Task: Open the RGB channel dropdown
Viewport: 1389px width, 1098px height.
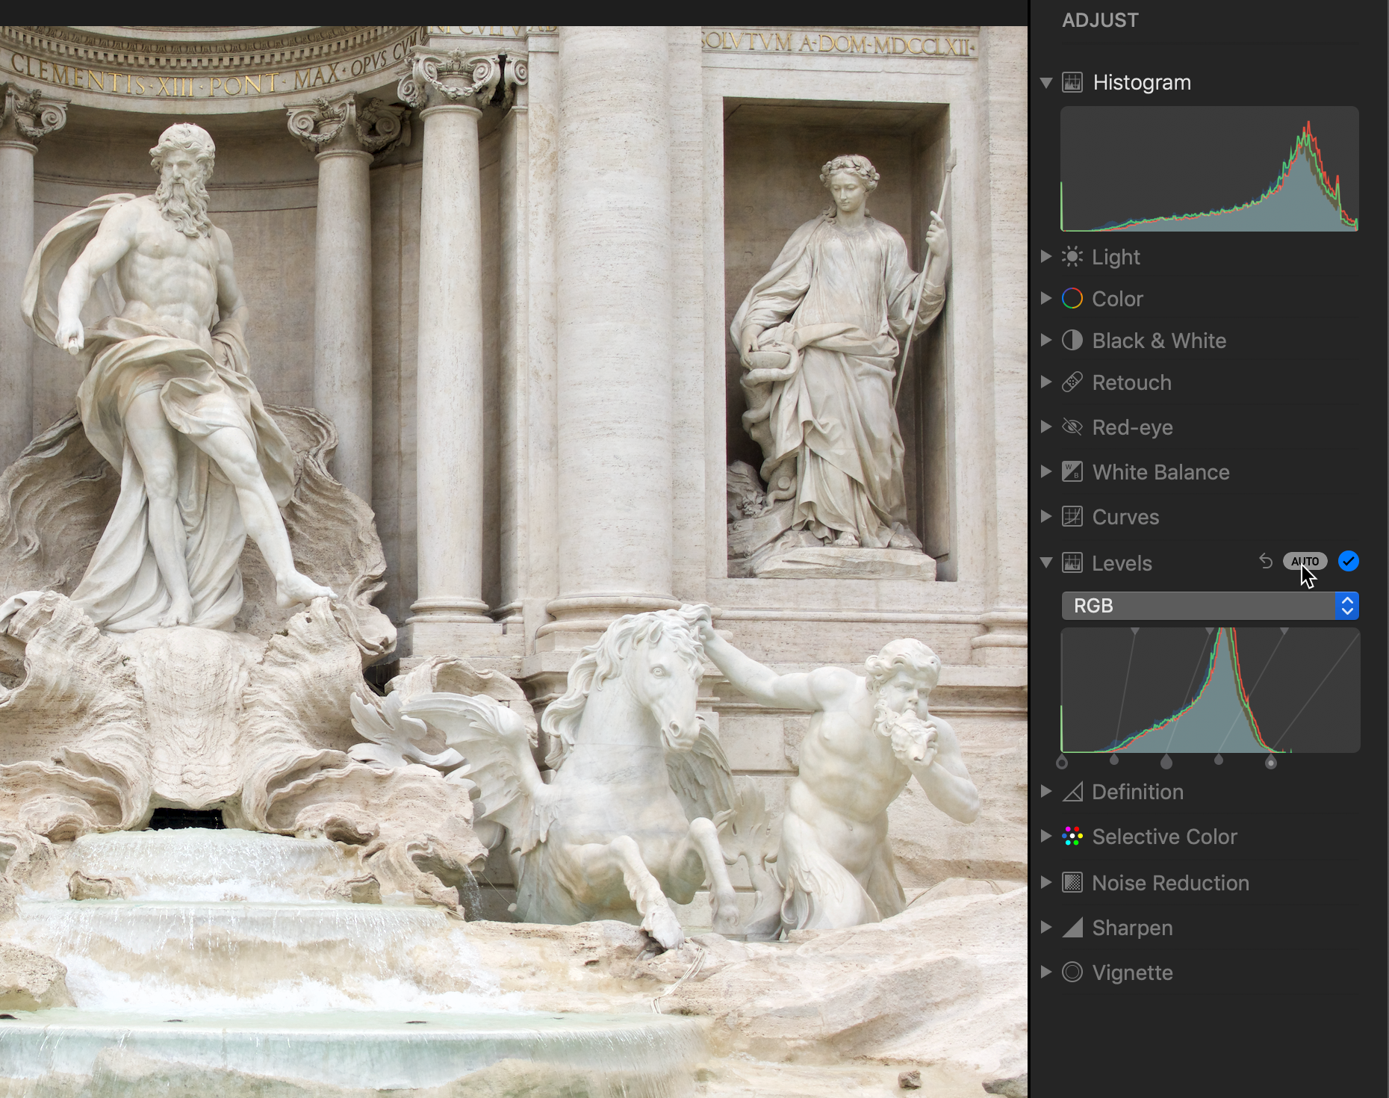Action: 1210,606
